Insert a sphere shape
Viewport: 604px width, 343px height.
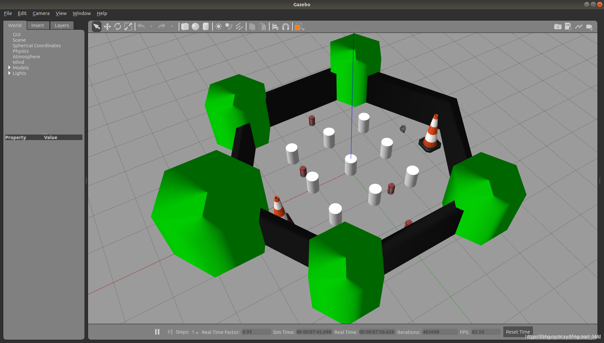pos(195,26)
